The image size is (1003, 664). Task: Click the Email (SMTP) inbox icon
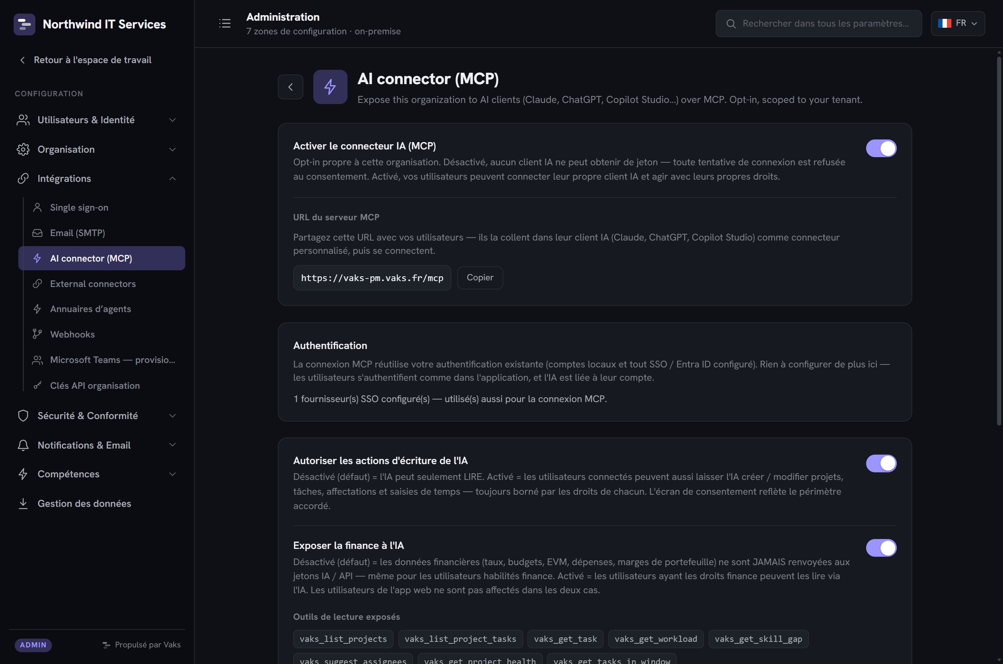(37, 233)
